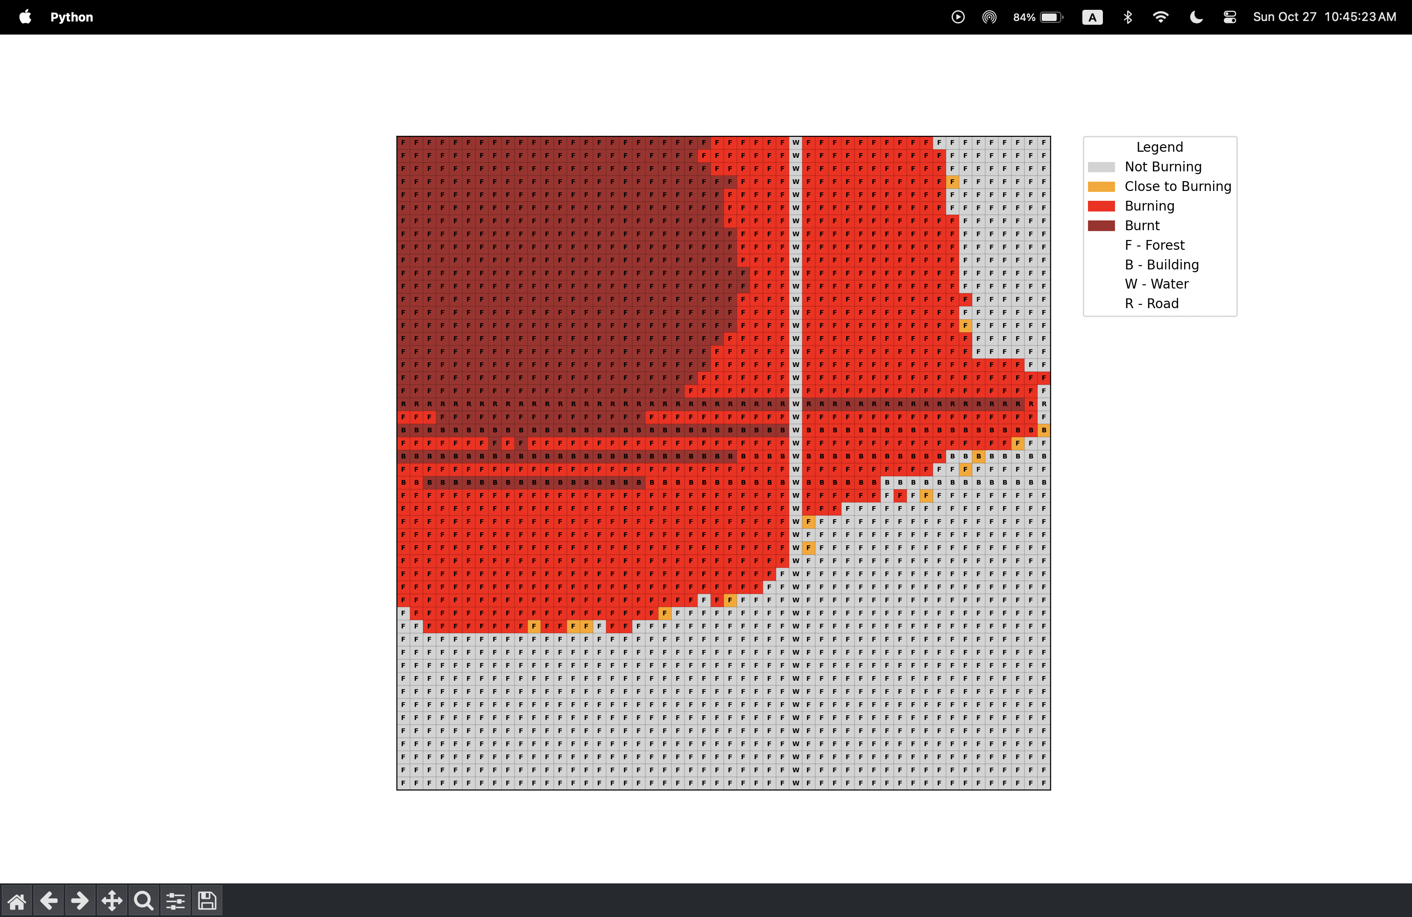Activate the Zoom magnifier tool
The height and width of the screenshot is (917, 1412).
tap(143, 901)
